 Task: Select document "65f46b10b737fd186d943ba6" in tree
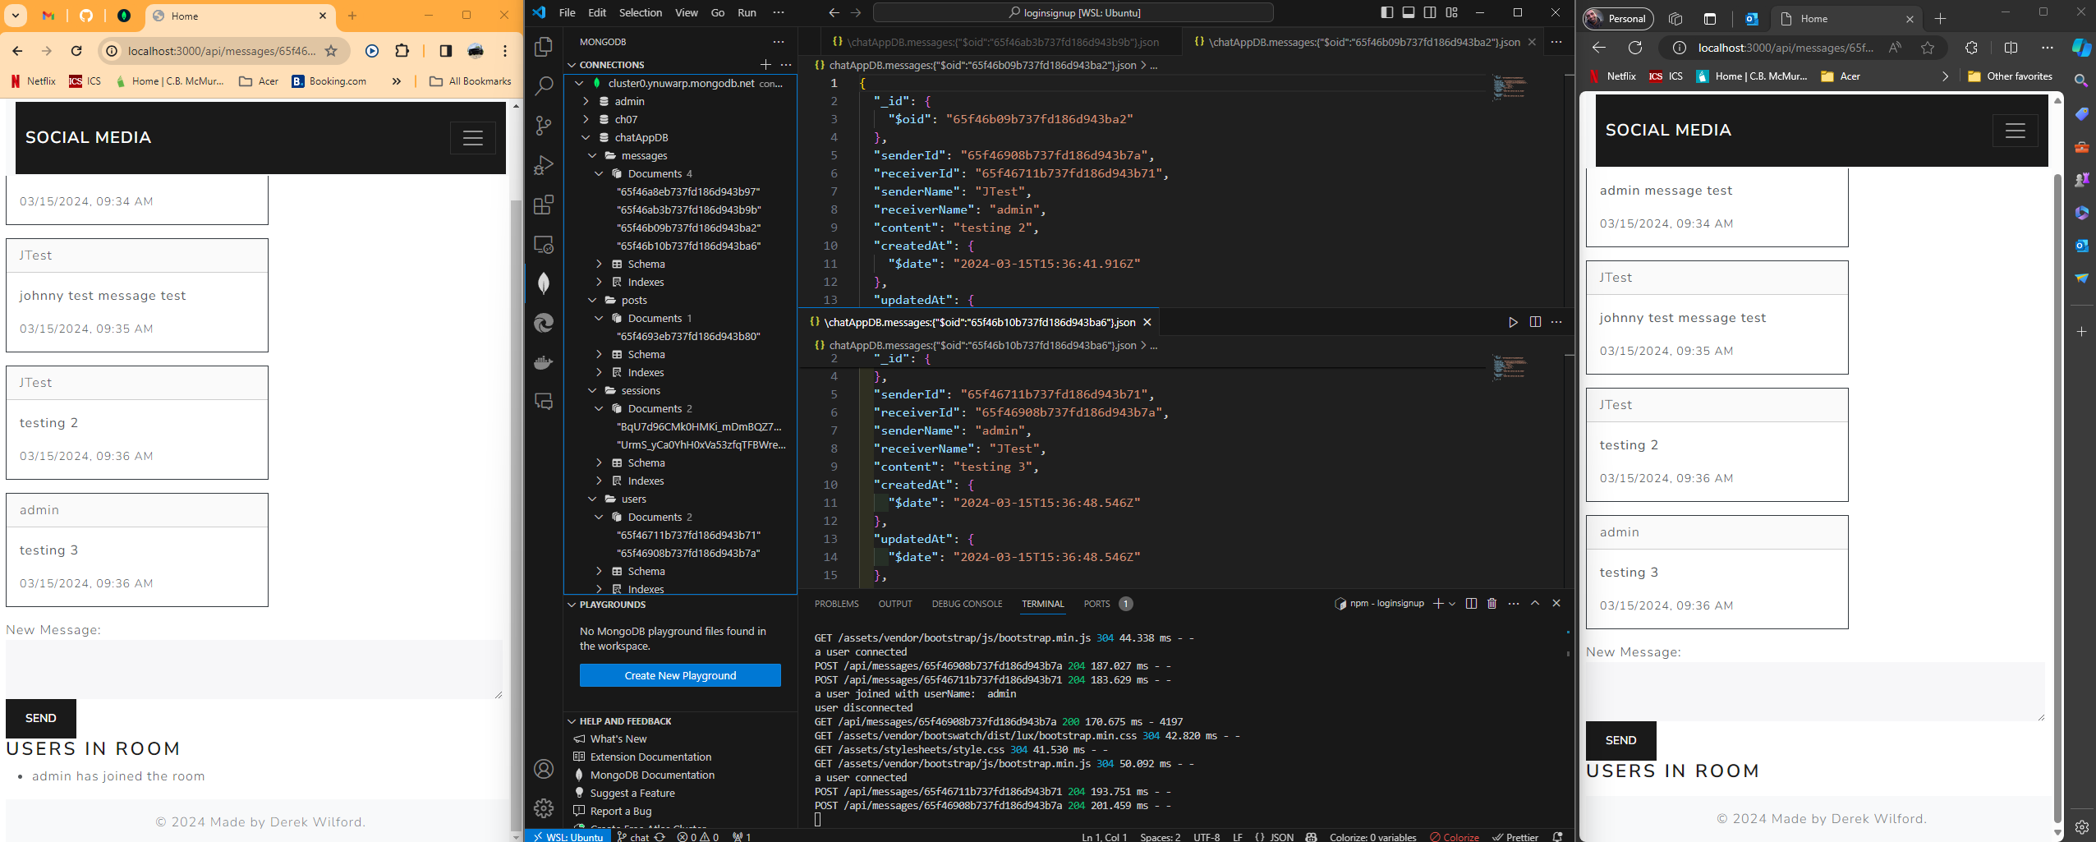pos(688,246)
